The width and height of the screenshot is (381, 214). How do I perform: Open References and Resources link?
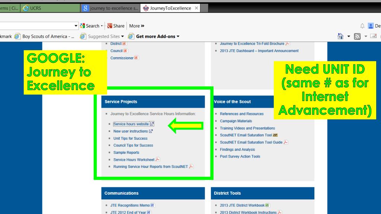click(241, 114)
